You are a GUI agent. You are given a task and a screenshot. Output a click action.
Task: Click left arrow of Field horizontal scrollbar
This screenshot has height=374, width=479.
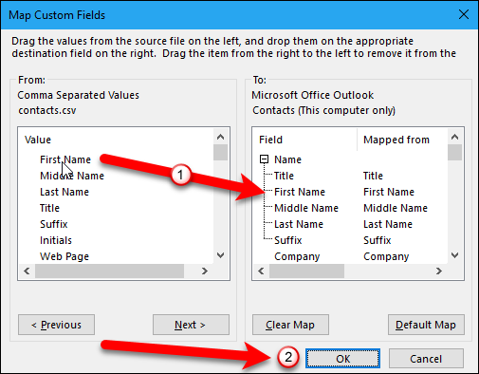(x=261, y=271)
